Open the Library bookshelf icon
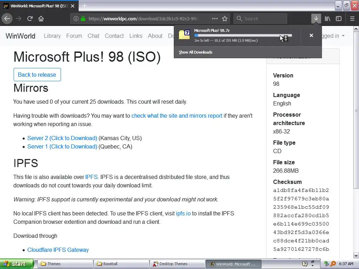The image size is (359, 269). coord(327,19)
